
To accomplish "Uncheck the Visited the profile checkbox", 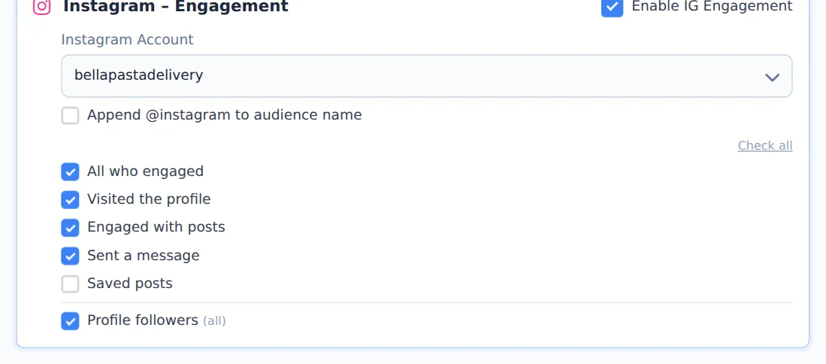I will click(70, 199).
